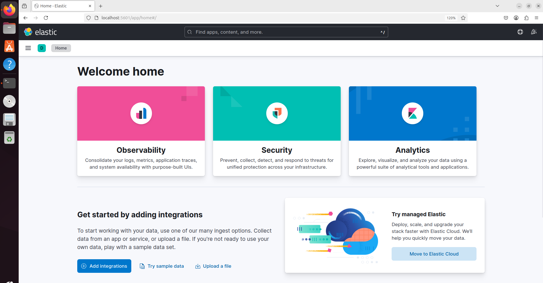Click the Home breadcrumb
Viewport: 543px width, 283px height.
click(61, 48)
